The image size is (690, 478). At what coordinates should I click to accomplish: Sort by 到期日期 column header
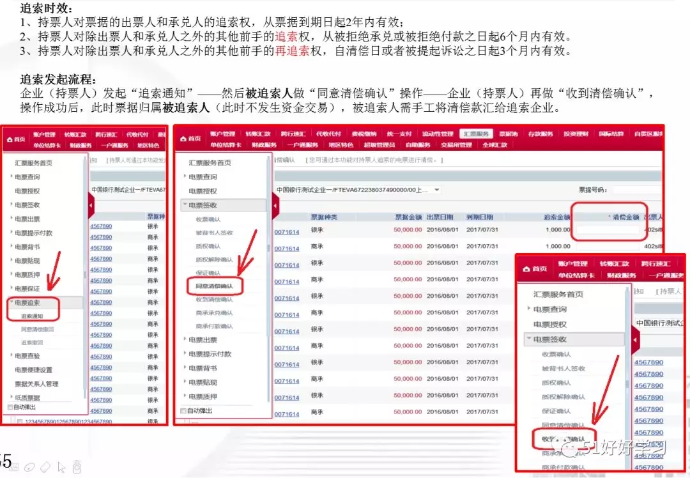480,217
